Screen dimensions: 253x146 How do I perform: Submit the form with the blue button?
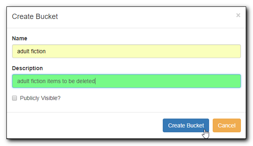(x=186, y=125)
